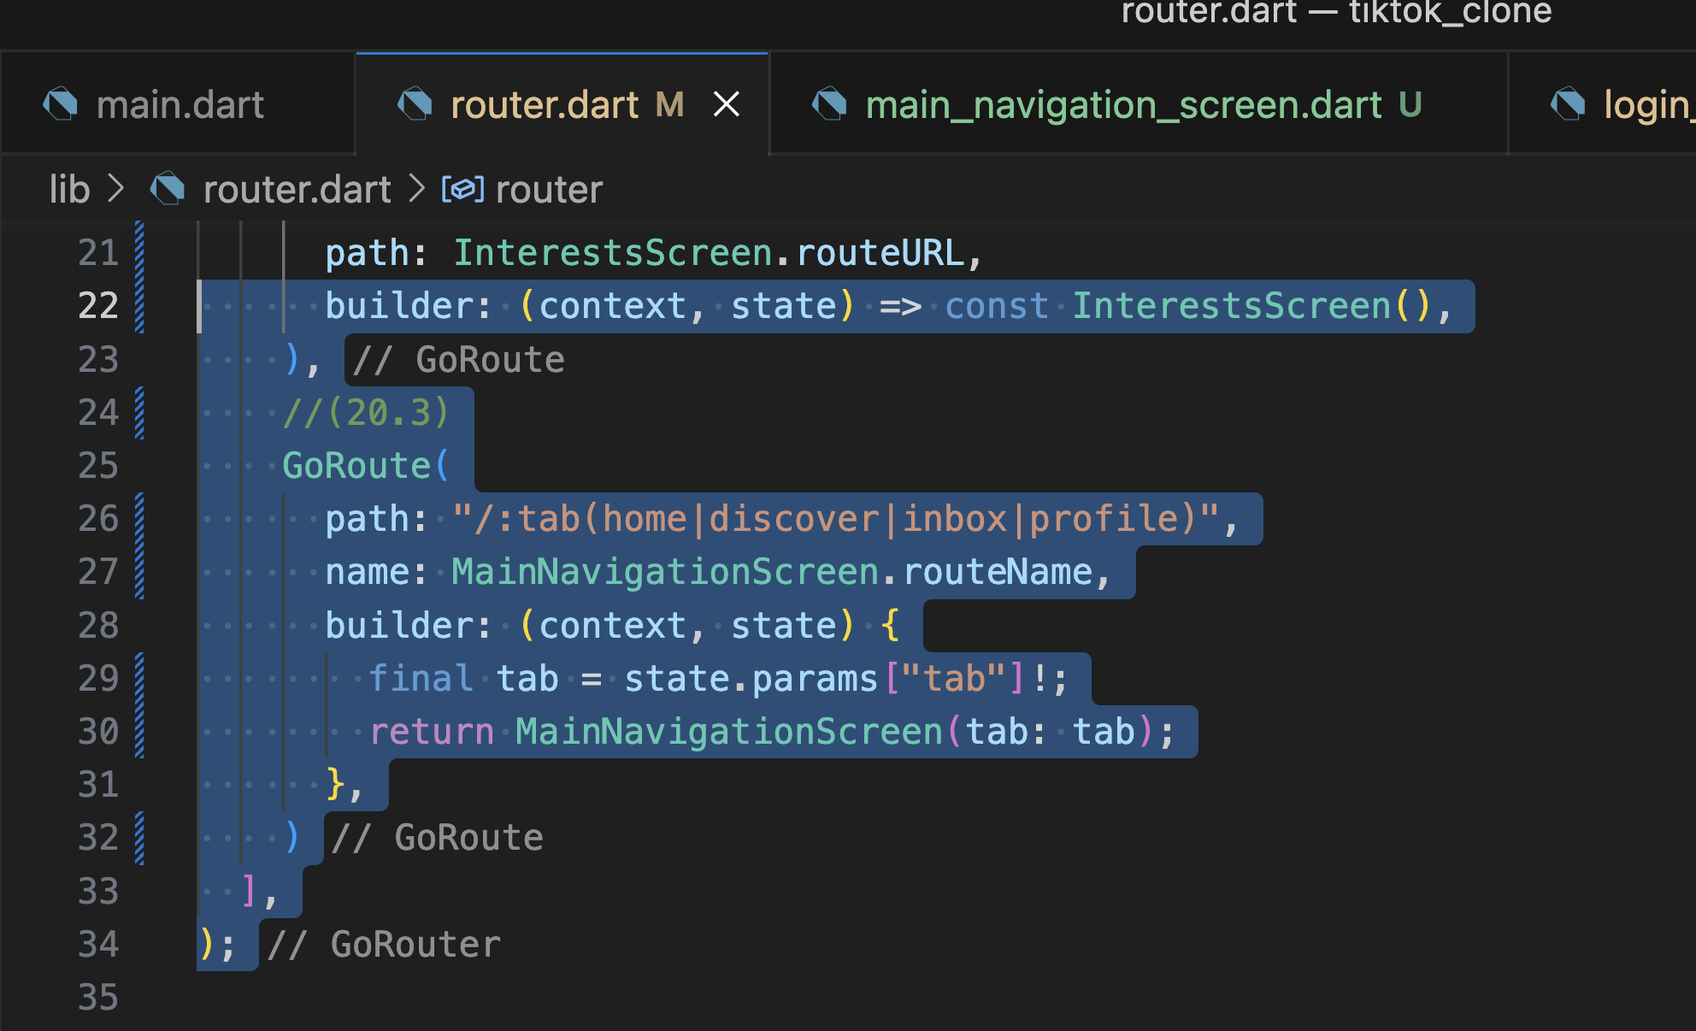Click line number 28 in gutter

coord(97,625)
